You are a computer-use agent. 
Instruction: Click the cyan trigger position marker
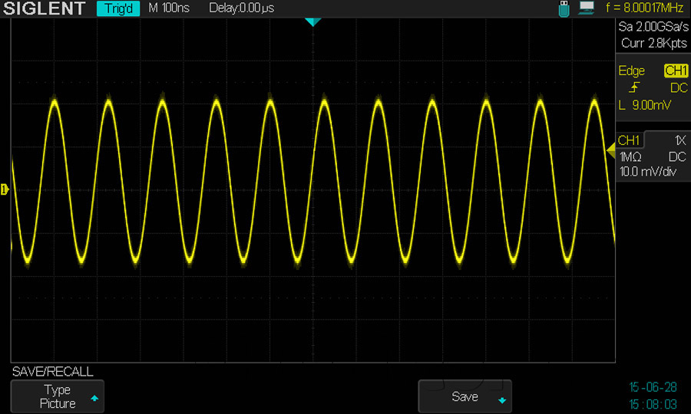click(312, 21)
